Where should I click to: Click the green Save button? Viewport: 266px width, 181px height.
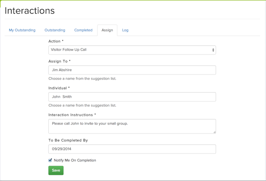pyautogui.click(x=56, y=170)
